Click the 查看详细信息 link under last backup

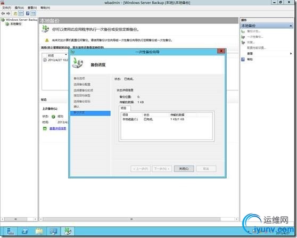point(58,128)
